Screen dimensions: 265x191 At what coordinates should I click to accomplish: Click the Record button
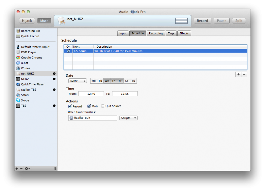(x=203, y=20)
